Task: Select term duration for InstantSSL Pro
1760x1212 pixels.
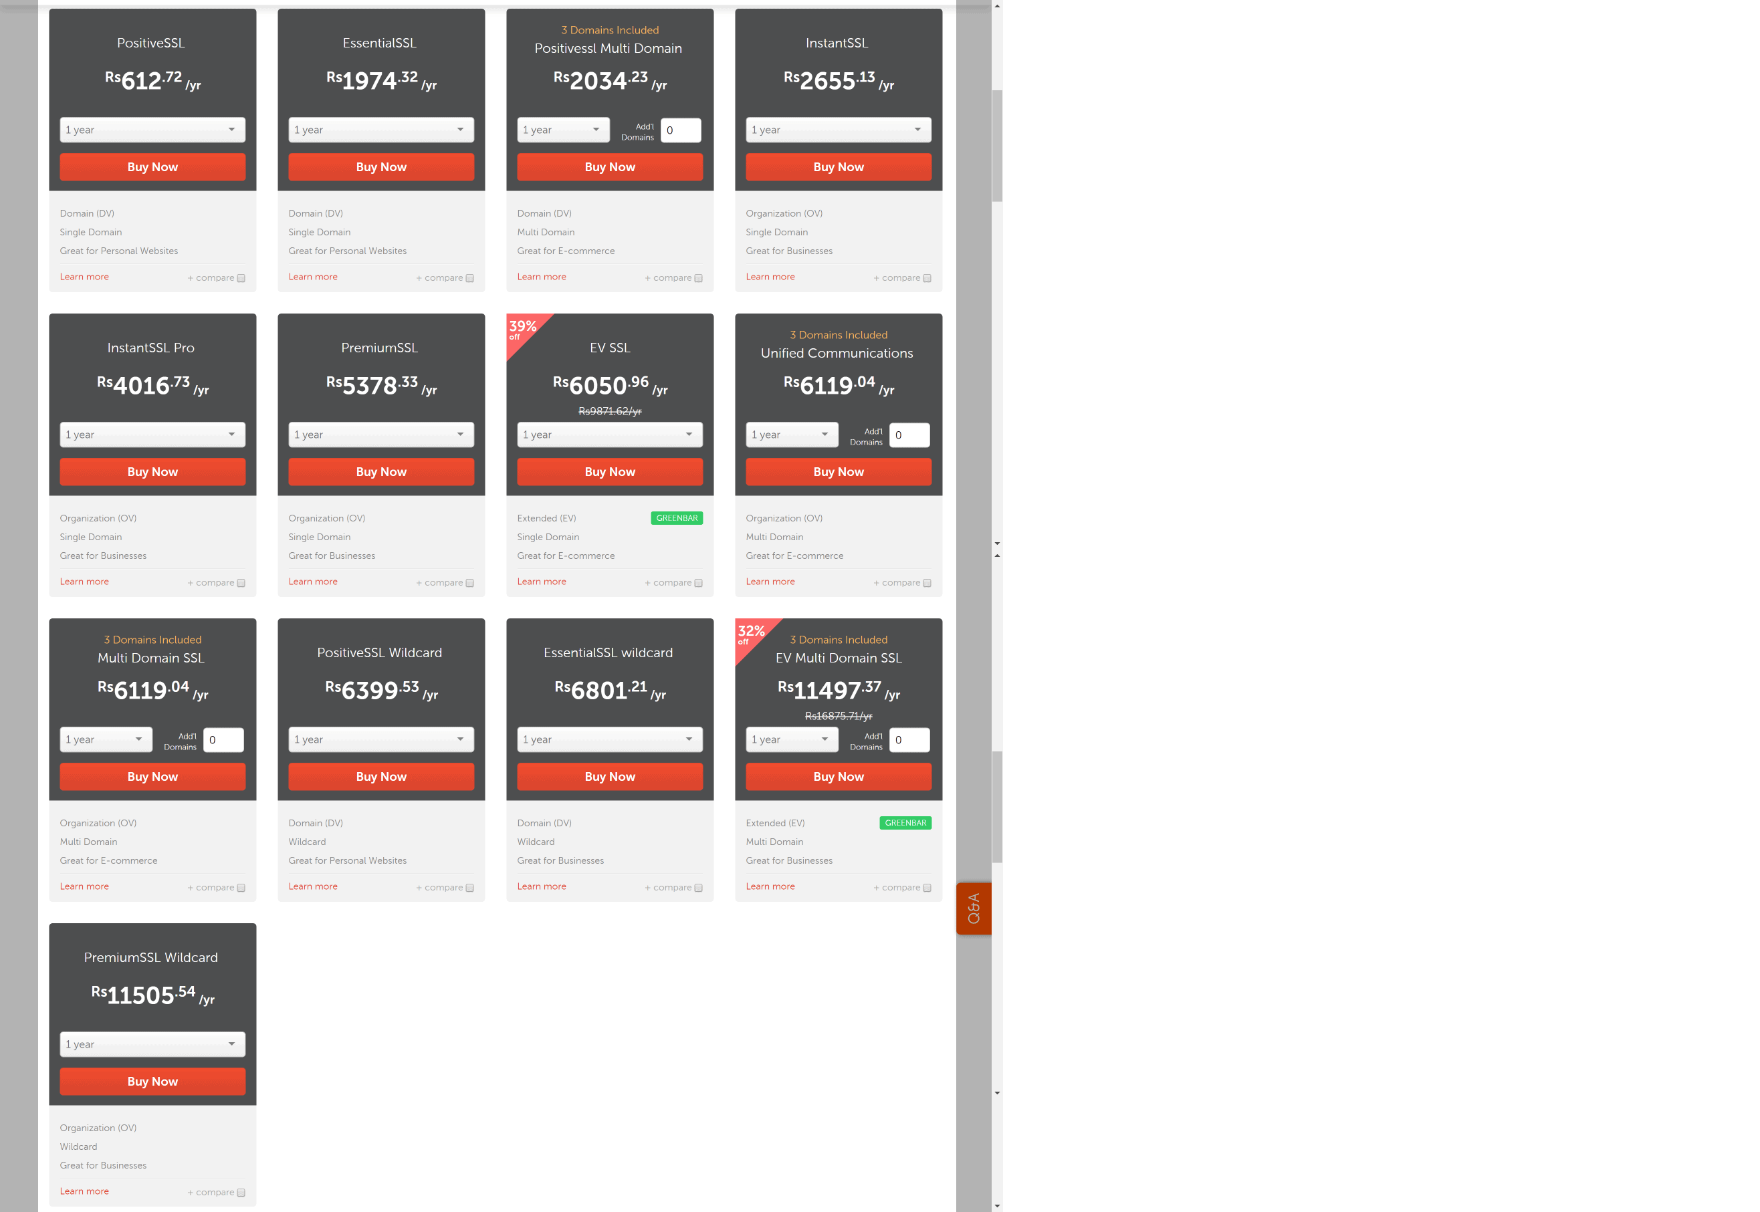Action: [x=152, y=435]
